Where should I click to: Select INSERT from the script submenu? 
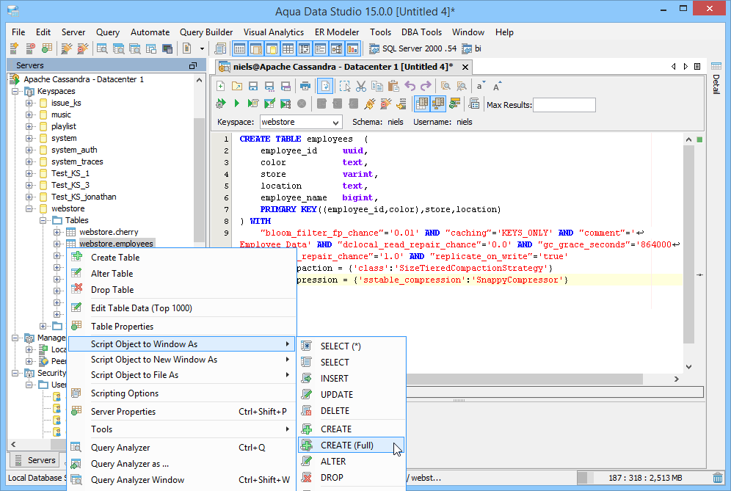pyautogui.click(x=352, y=379)
